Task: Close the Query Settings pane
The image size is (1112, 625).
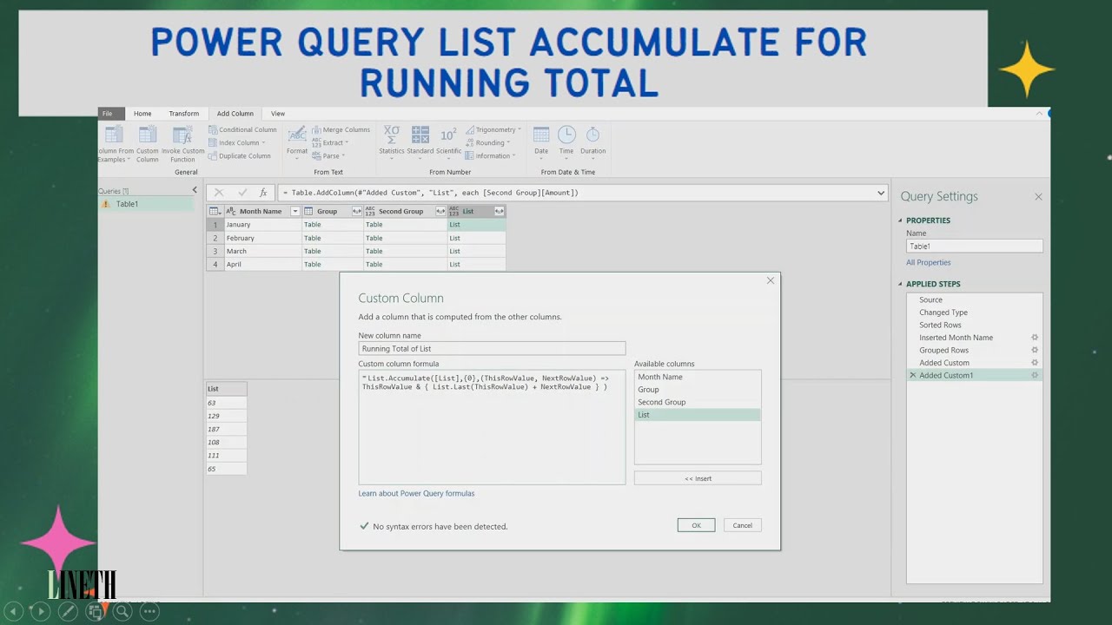Action: (1038, 197)
